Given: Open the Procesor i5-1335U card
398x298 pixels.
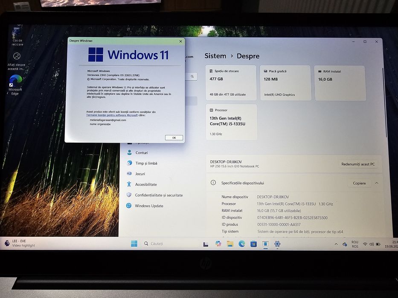Looking at the screenshot, I should 231,122.
